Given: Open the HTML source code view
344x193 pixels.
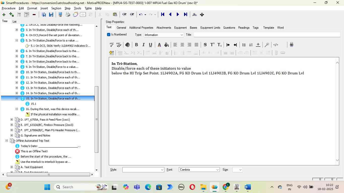Looking at the screenshot, I should (276, 45).
